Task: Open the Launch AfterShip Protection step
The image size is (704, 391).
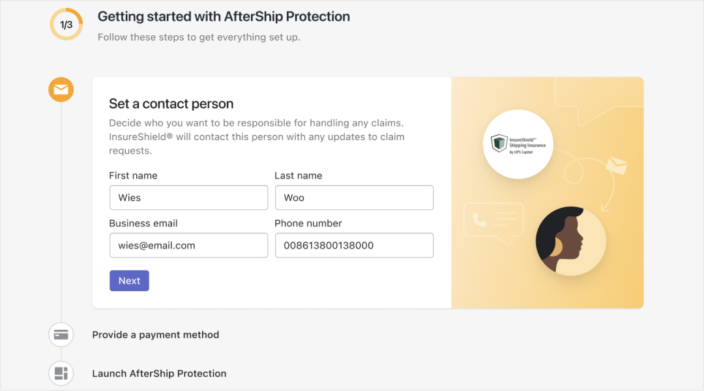Action: 159,373
